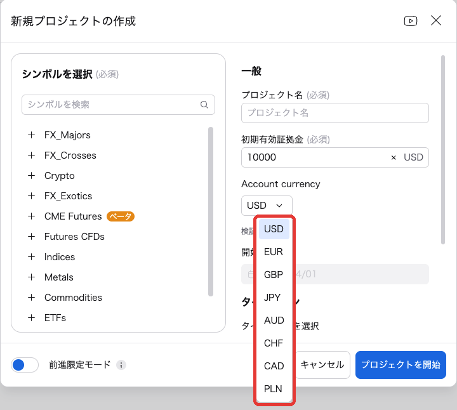Click the Account currency label
Image resolution: width=457 pixels, height=410 pixels.
click(x=281, y=184)
